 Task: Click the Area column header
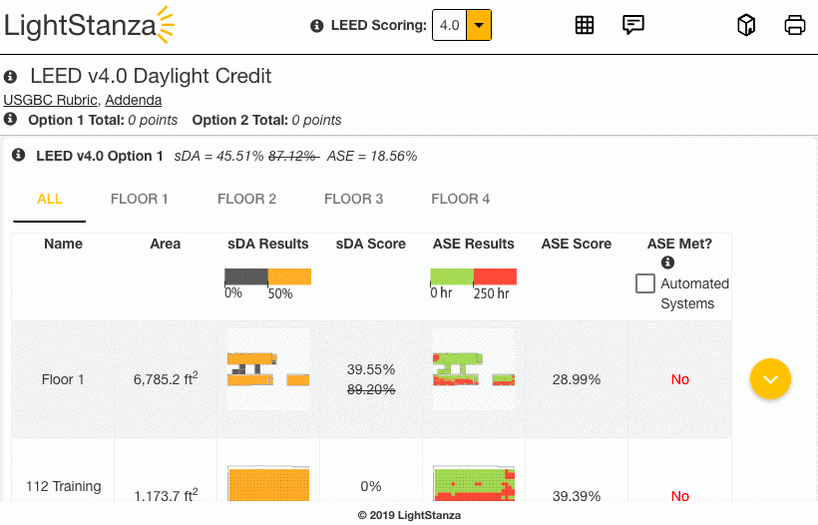(166, 244)
